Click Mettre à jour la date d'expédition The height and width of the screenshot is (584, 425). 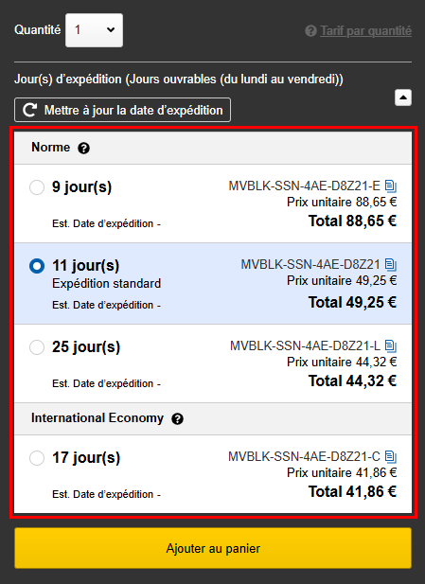pos(122,110)
